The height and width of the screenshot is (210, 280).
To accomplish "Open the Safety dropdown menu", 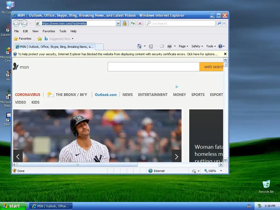I will point(197,46).
